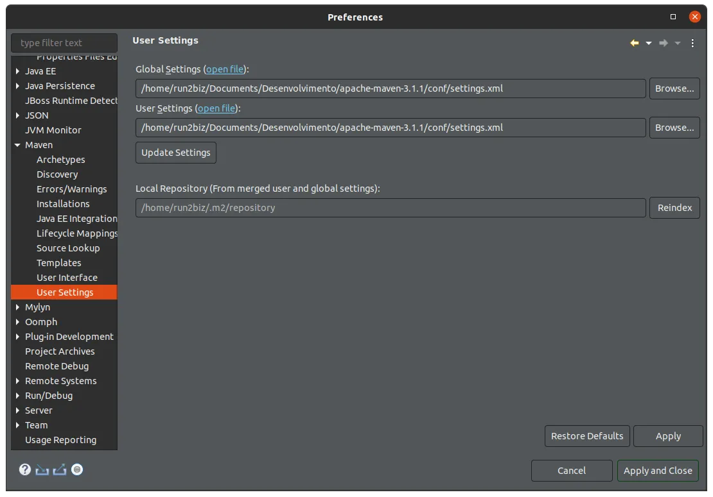Expand the Mylyn tree node

[17, 307]
